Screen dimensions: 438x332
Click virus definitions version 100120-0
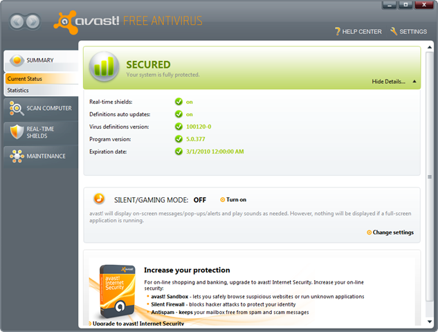click(x=199, y=127)
